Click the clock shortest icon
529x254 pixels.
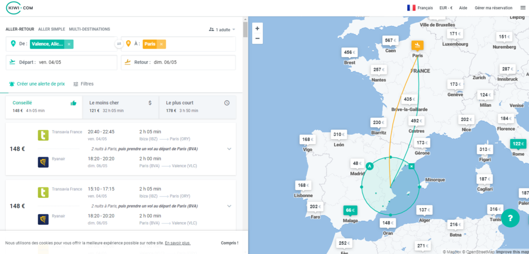tap(227, 103)
